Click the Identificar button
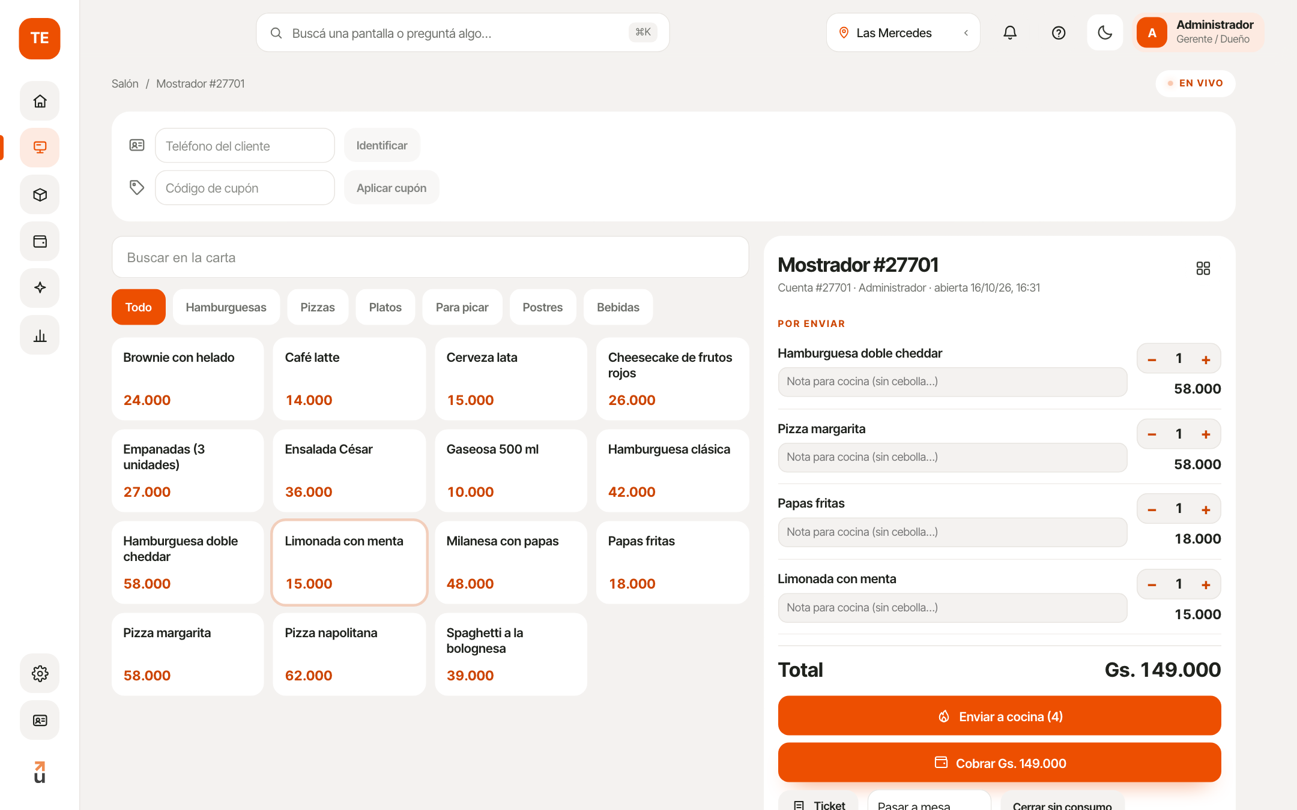1297x810 pixels. pos(382,145)
